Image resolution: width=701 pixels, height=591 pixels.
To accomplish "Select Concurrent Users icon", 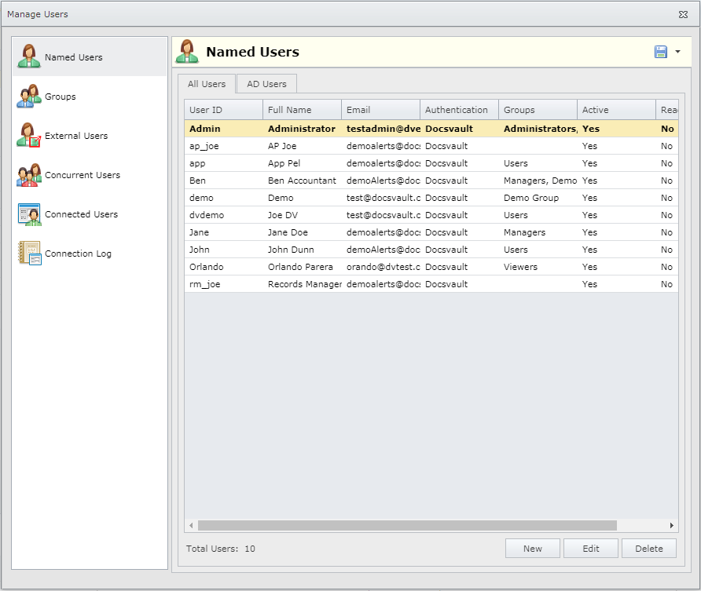I will click(x=29, y=175).
